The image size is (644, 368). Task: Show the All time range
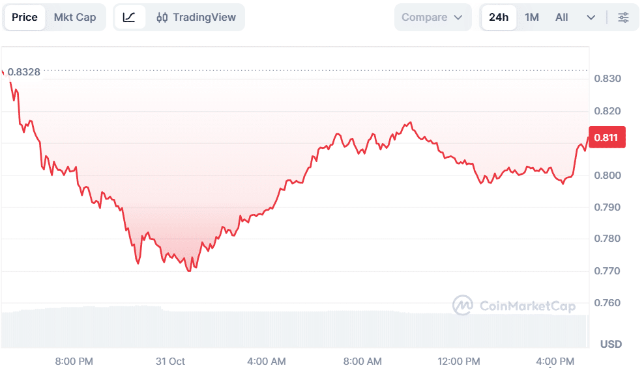pos(561,18)
